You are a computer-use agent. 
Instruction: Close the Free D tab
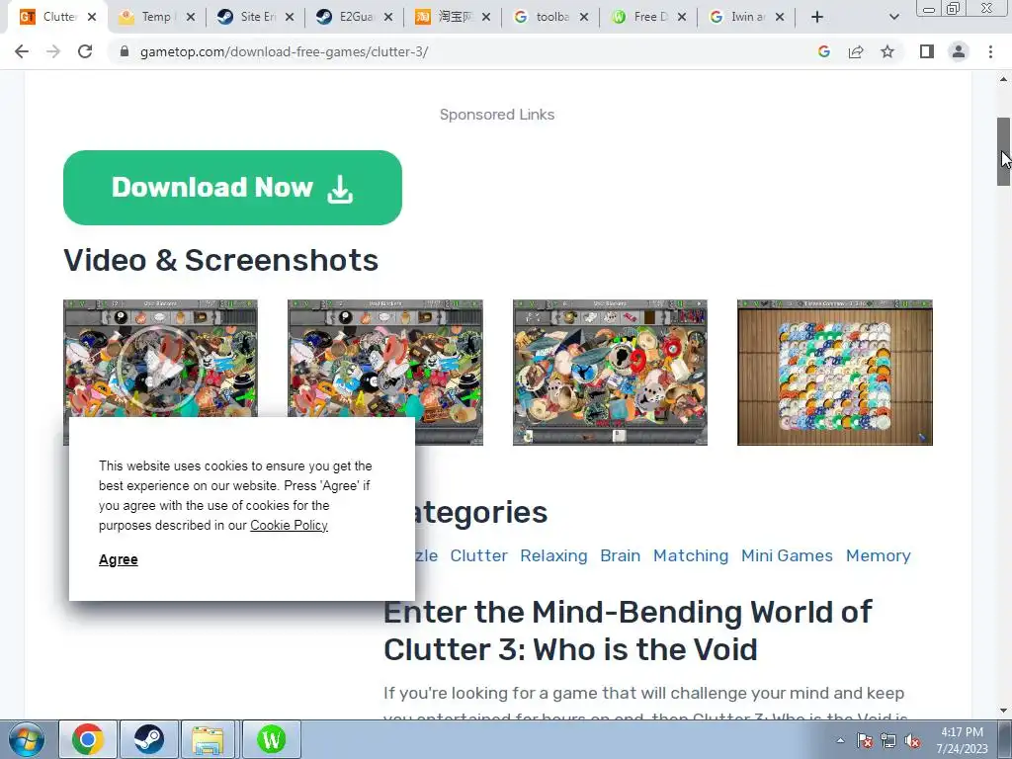point(682,17)
